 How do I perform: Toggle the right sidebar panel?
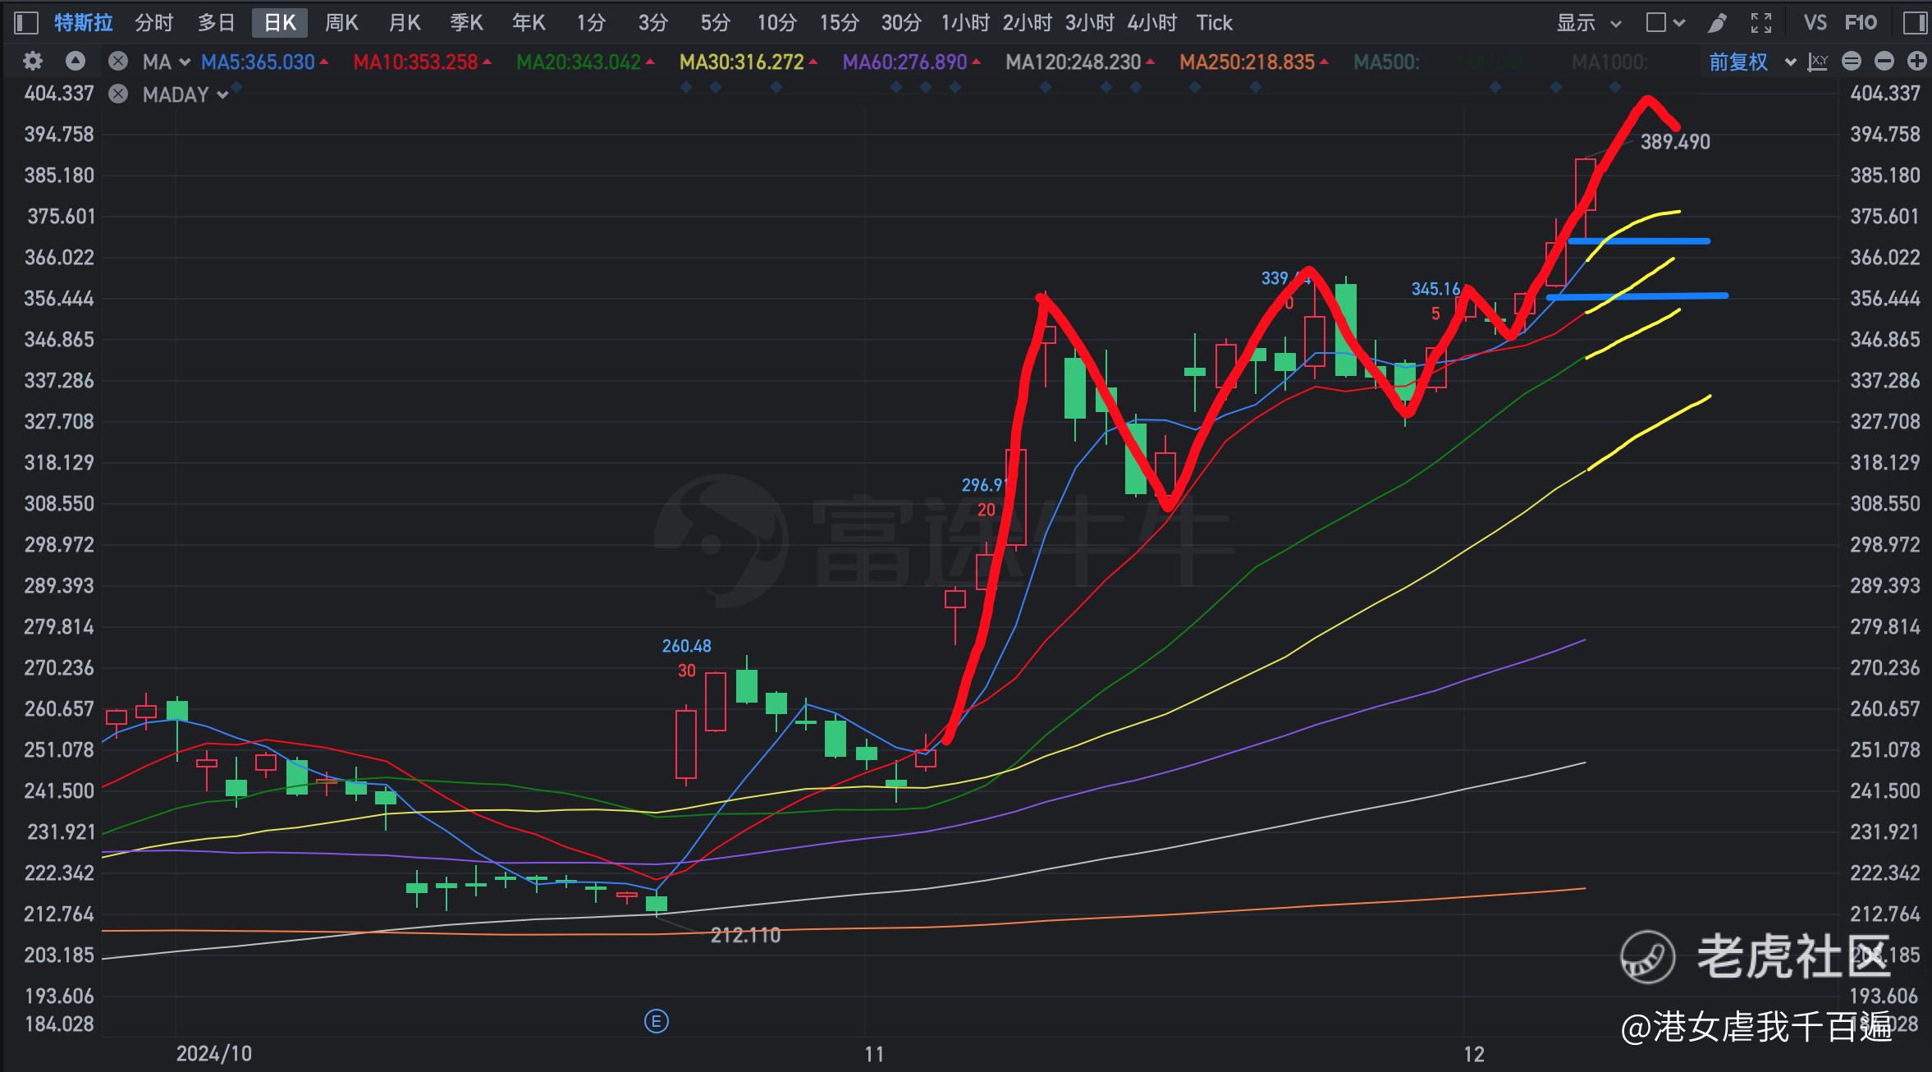click(1915, 23)
